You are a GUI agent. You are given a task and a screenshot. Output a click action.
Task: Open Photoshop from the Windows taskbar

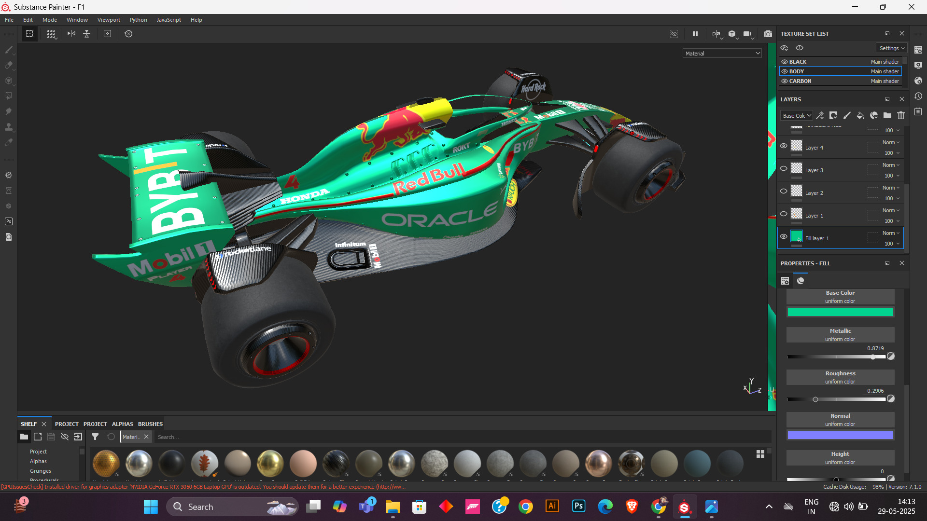[578, 506]
